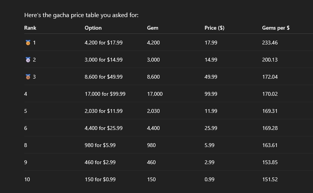Click the Rank column header
The image size is (313, 193).
(30, 28)
